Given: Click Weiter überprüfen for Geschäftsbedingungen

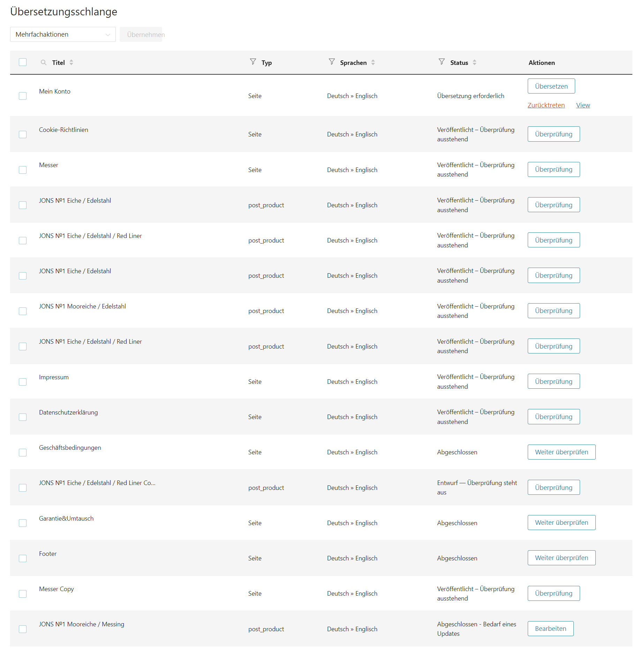Looking at the screenshot, I should tap(561, 452).
